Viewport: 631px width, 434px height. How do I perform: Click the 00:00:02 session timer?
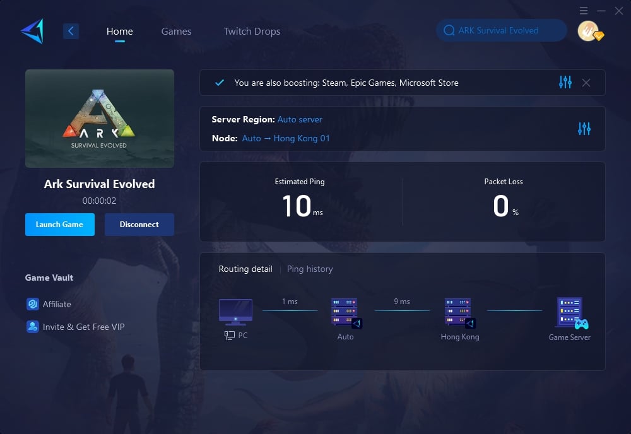(100, 201)
